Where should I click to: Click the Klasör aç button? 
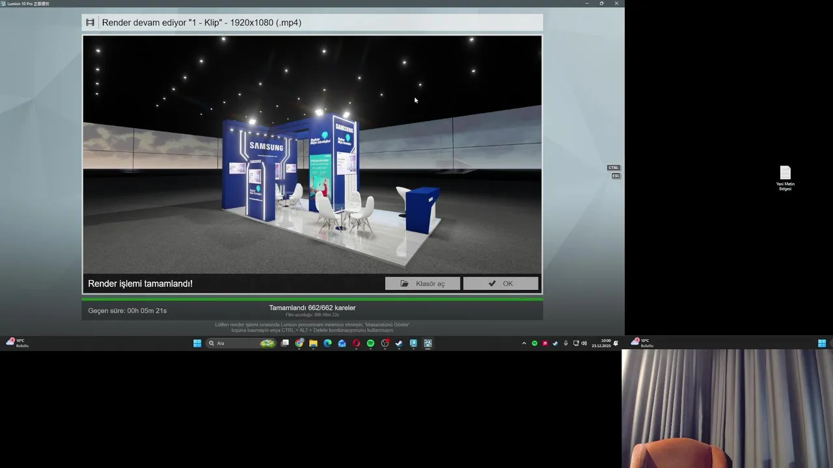422,283
